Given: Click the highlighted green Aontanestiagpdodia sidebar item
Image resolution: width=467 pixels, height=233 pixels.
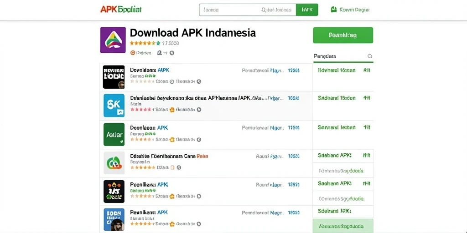Looking at the screenshot, I should [x=343, y=226].
